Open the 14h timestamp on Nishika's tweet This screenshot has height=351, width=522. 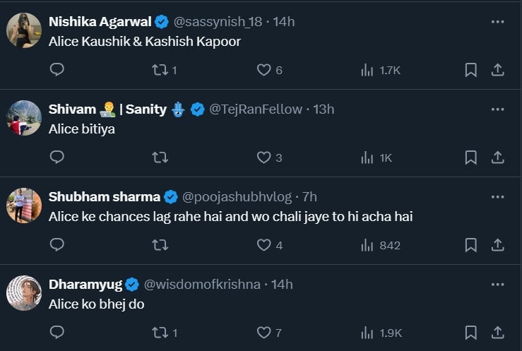283,22
